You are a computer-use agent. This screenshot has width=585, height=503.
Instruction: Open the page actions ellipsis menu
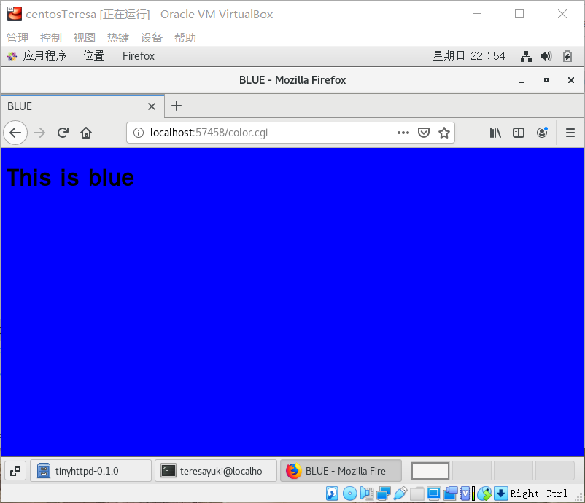click(x=403, y=133)
